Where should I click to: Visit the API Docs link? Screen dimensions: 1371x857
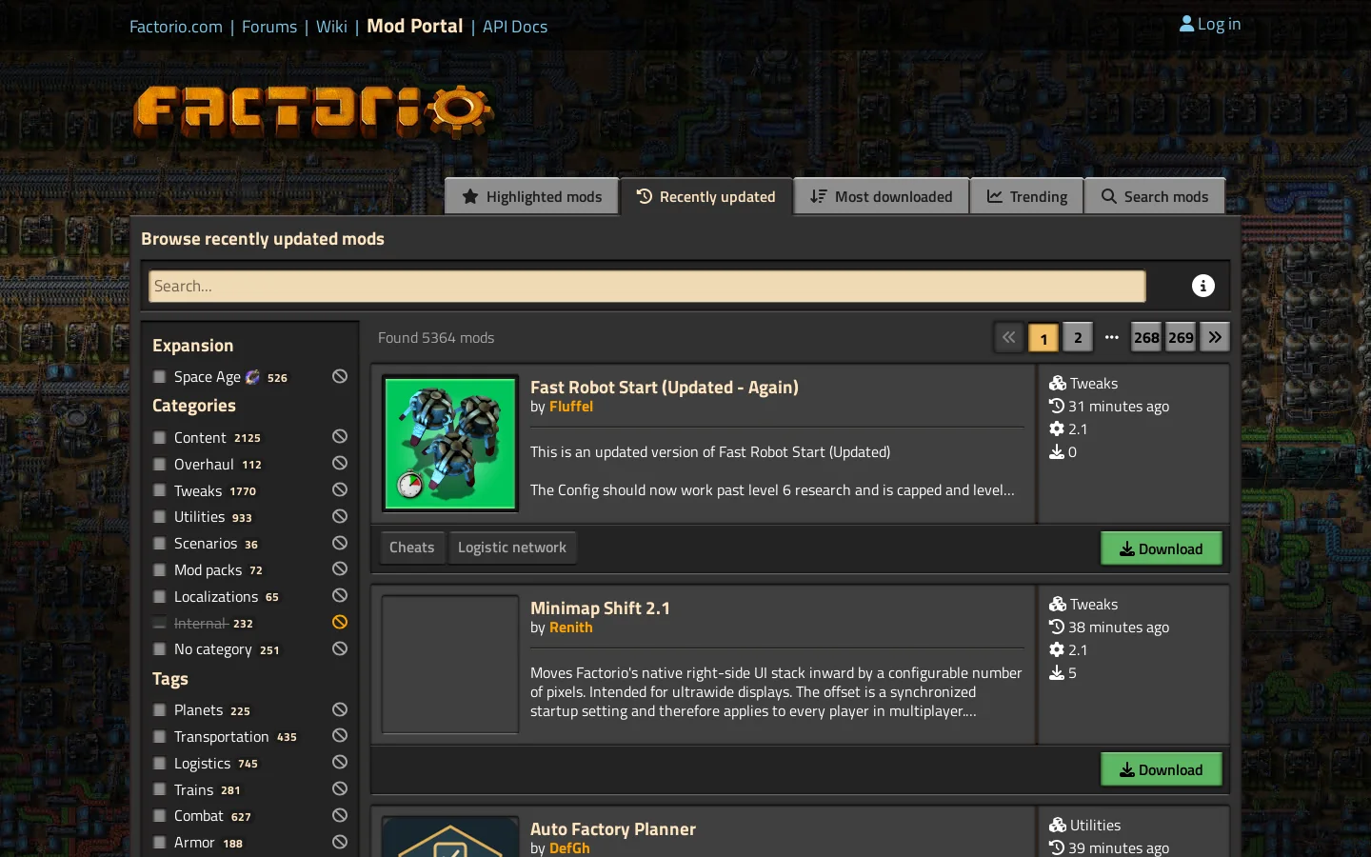pos(515,27)
